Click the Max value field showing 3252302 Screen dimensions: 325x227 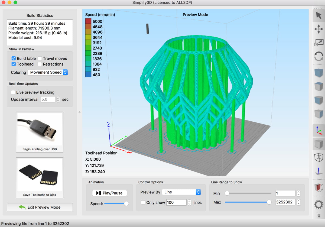pyautogui.click(x=285, y=202)
